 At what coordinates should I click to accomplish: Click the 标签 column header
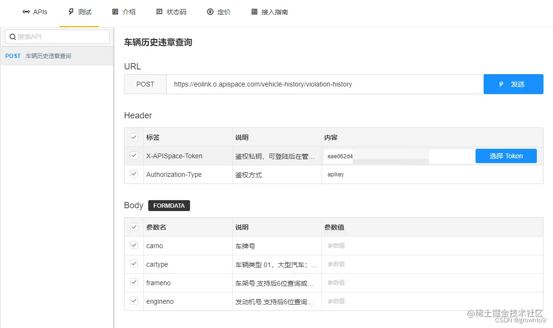[153, 137]
